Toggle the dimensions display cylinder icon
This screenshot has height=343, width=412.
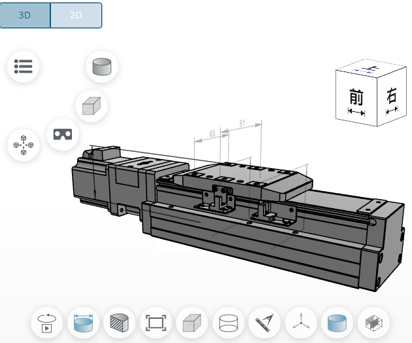(x=83, y=323)
